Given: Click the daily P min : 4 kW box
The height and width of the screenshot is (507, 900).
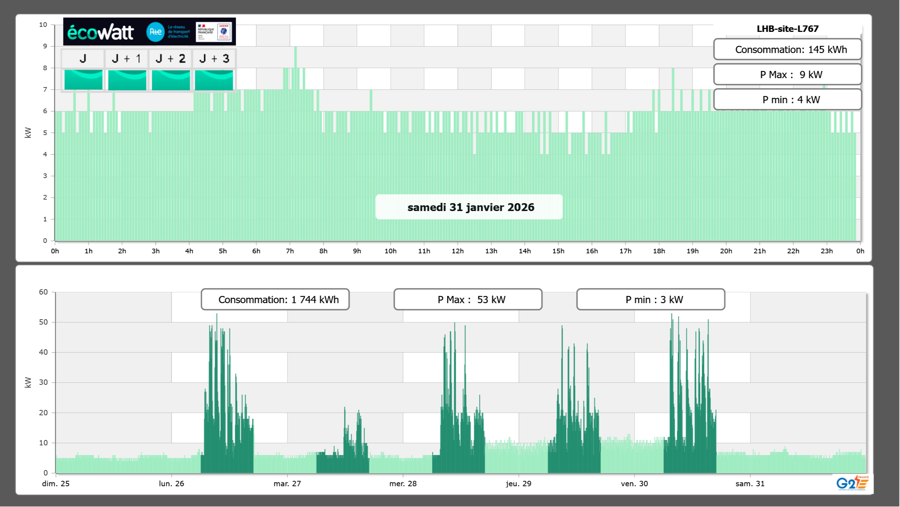Looking at the screenshot, I should pyautogui.click(x=787, y=100).
